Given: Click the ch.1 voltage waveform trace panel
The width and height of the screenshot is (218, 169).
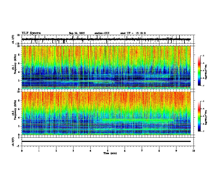Looking at the screenshot, I should [x=108, y=39].
